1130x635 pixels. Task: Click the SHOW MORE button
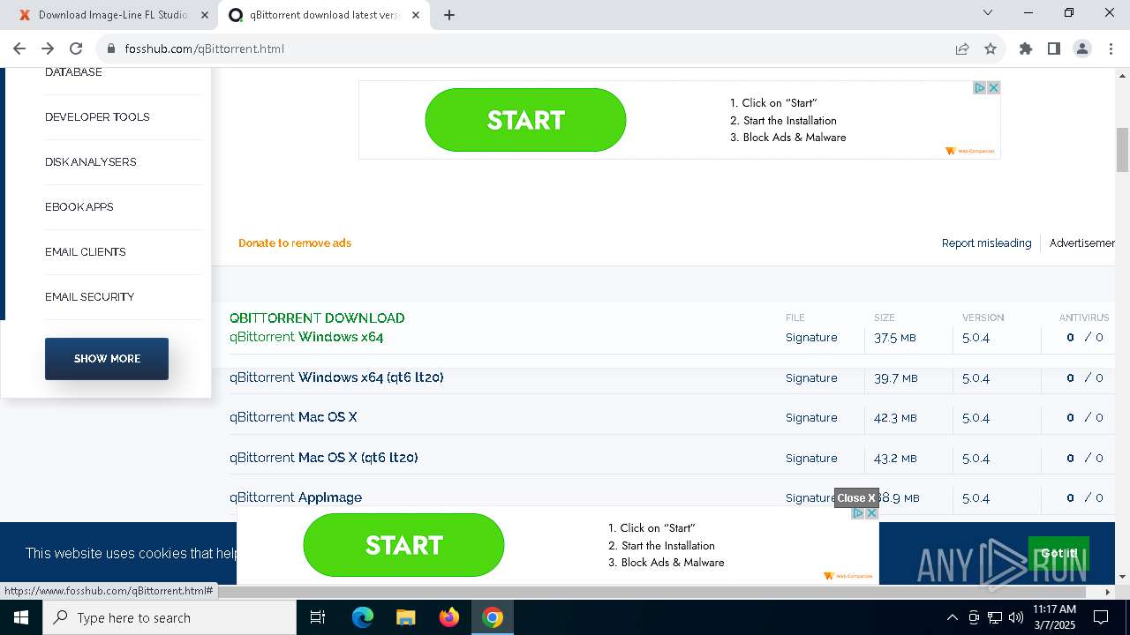(107, 359)
